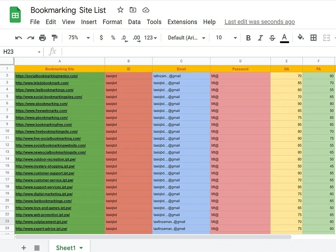
Task: Open the Default (Ari... font dropdown
Action: tap(186, 38)
